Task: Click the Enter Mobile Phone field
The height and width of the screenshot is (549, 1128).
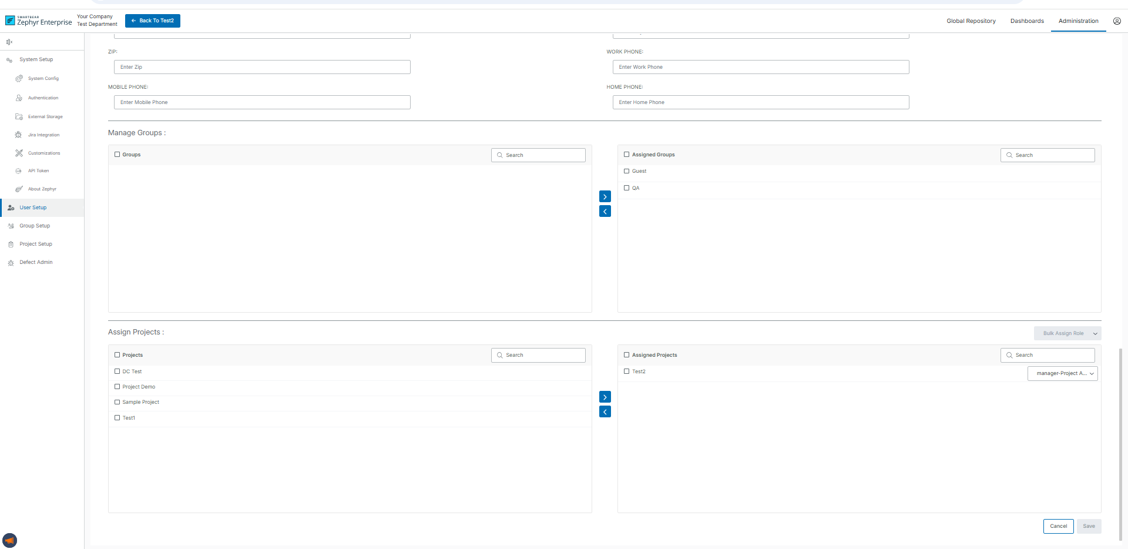Action: (262, 102)
